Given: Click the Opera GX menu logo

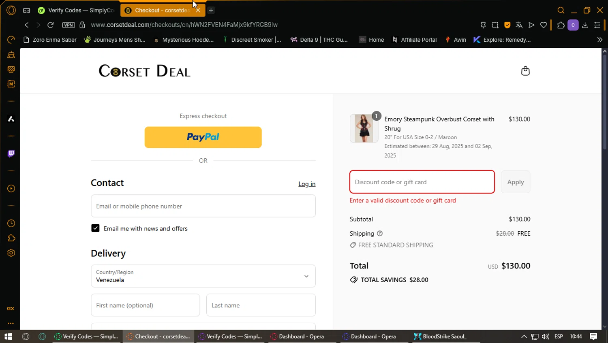Looking at the screenshot, I should [11, 10].
